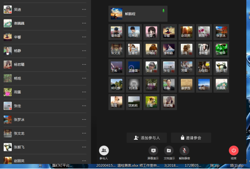
Task: Unmute microphone with the mute icon
Action: (x=184, y=150)
